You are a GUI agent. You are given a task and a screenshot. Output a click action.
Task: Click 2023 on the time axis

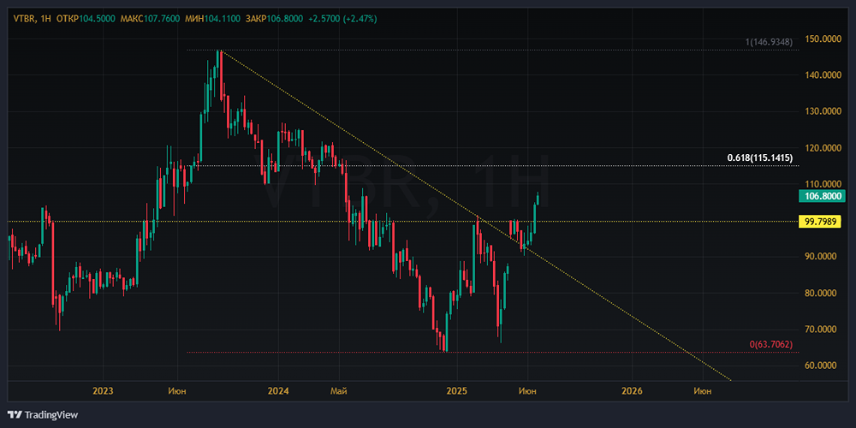click(x=103, y=391)
